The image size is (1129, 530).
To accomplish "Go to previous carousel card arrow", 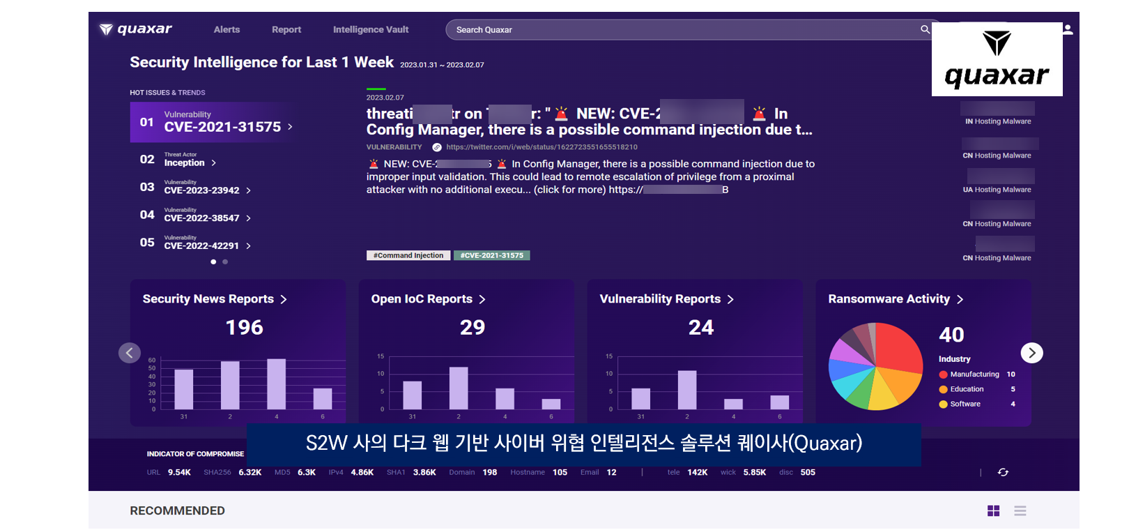I will 130,353.
